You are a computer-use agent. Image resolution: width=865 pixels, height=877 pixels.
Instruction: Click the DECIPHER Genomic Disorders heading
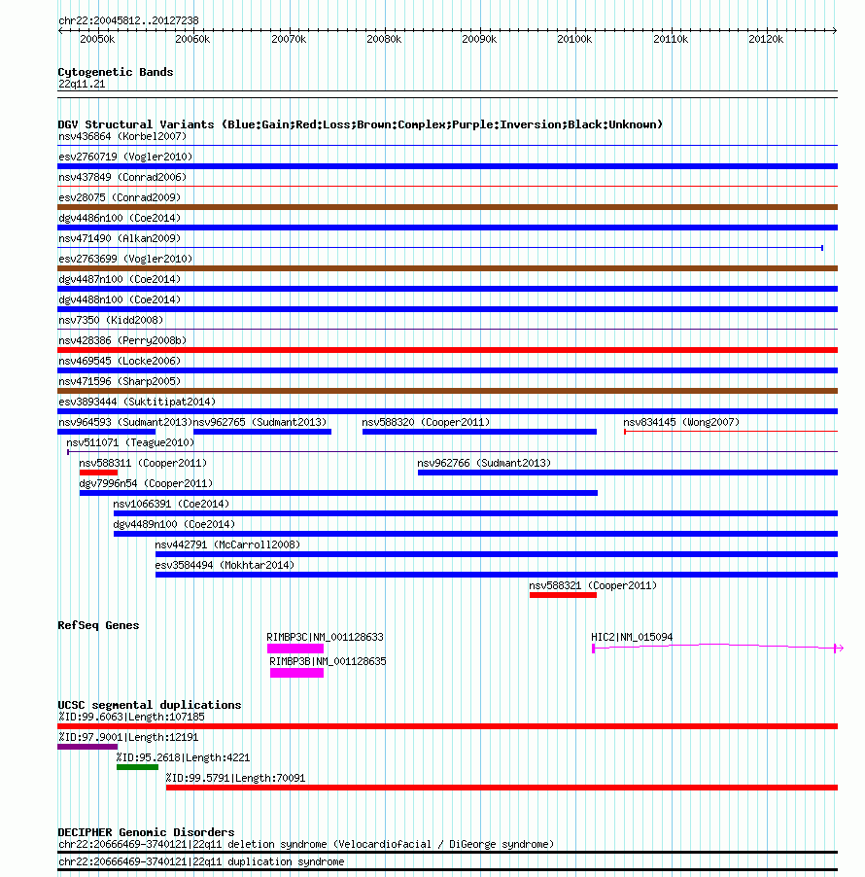(x=146, y=832)
